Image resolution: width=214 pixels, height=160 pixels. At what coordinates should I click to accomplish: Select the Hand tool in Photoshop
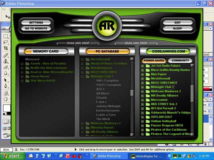pos(5,99)
